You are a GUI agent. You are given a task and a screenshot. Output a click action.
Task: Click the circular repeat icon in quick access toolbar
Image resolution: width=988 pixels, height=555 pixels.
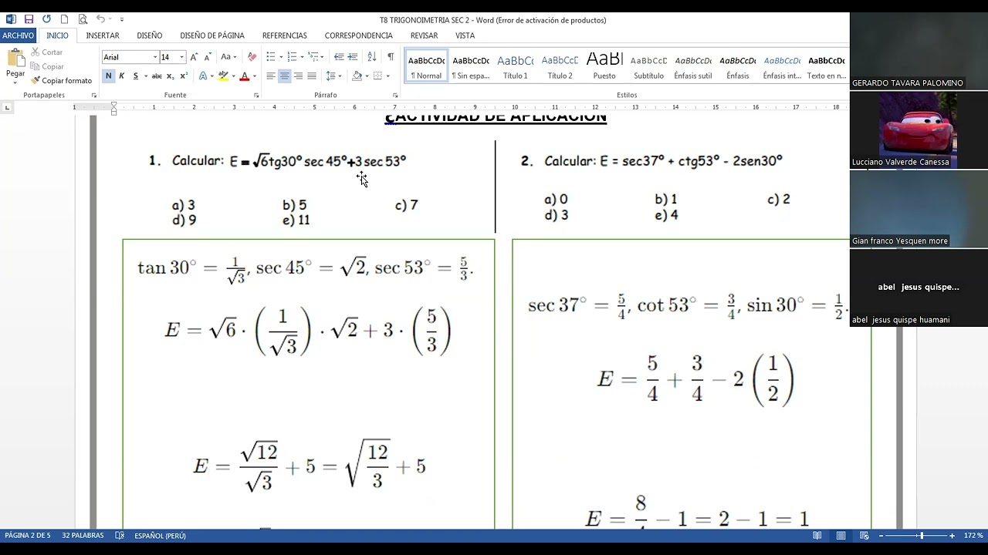[46, 19]
